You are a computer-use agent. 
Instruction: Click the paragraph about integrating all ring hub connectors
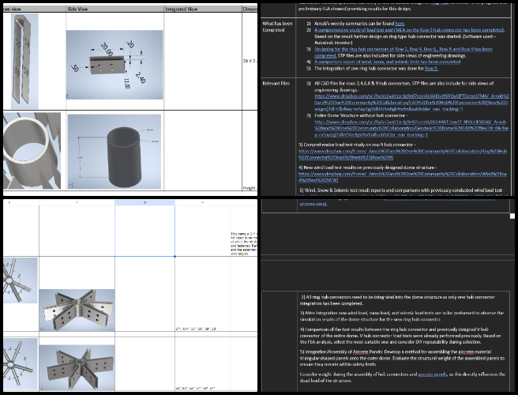(398, 300)
